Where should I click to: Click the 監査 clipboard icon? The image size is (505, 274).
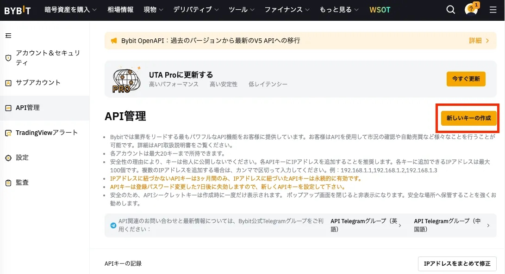point(8,183)
